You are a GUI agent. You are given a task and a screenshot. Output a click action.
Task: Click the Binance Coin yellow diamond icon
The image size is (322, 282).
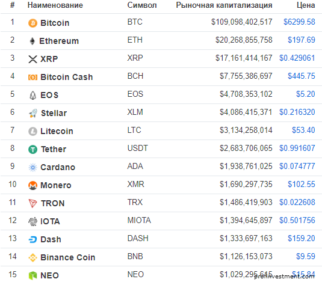[x=33, y=257]
